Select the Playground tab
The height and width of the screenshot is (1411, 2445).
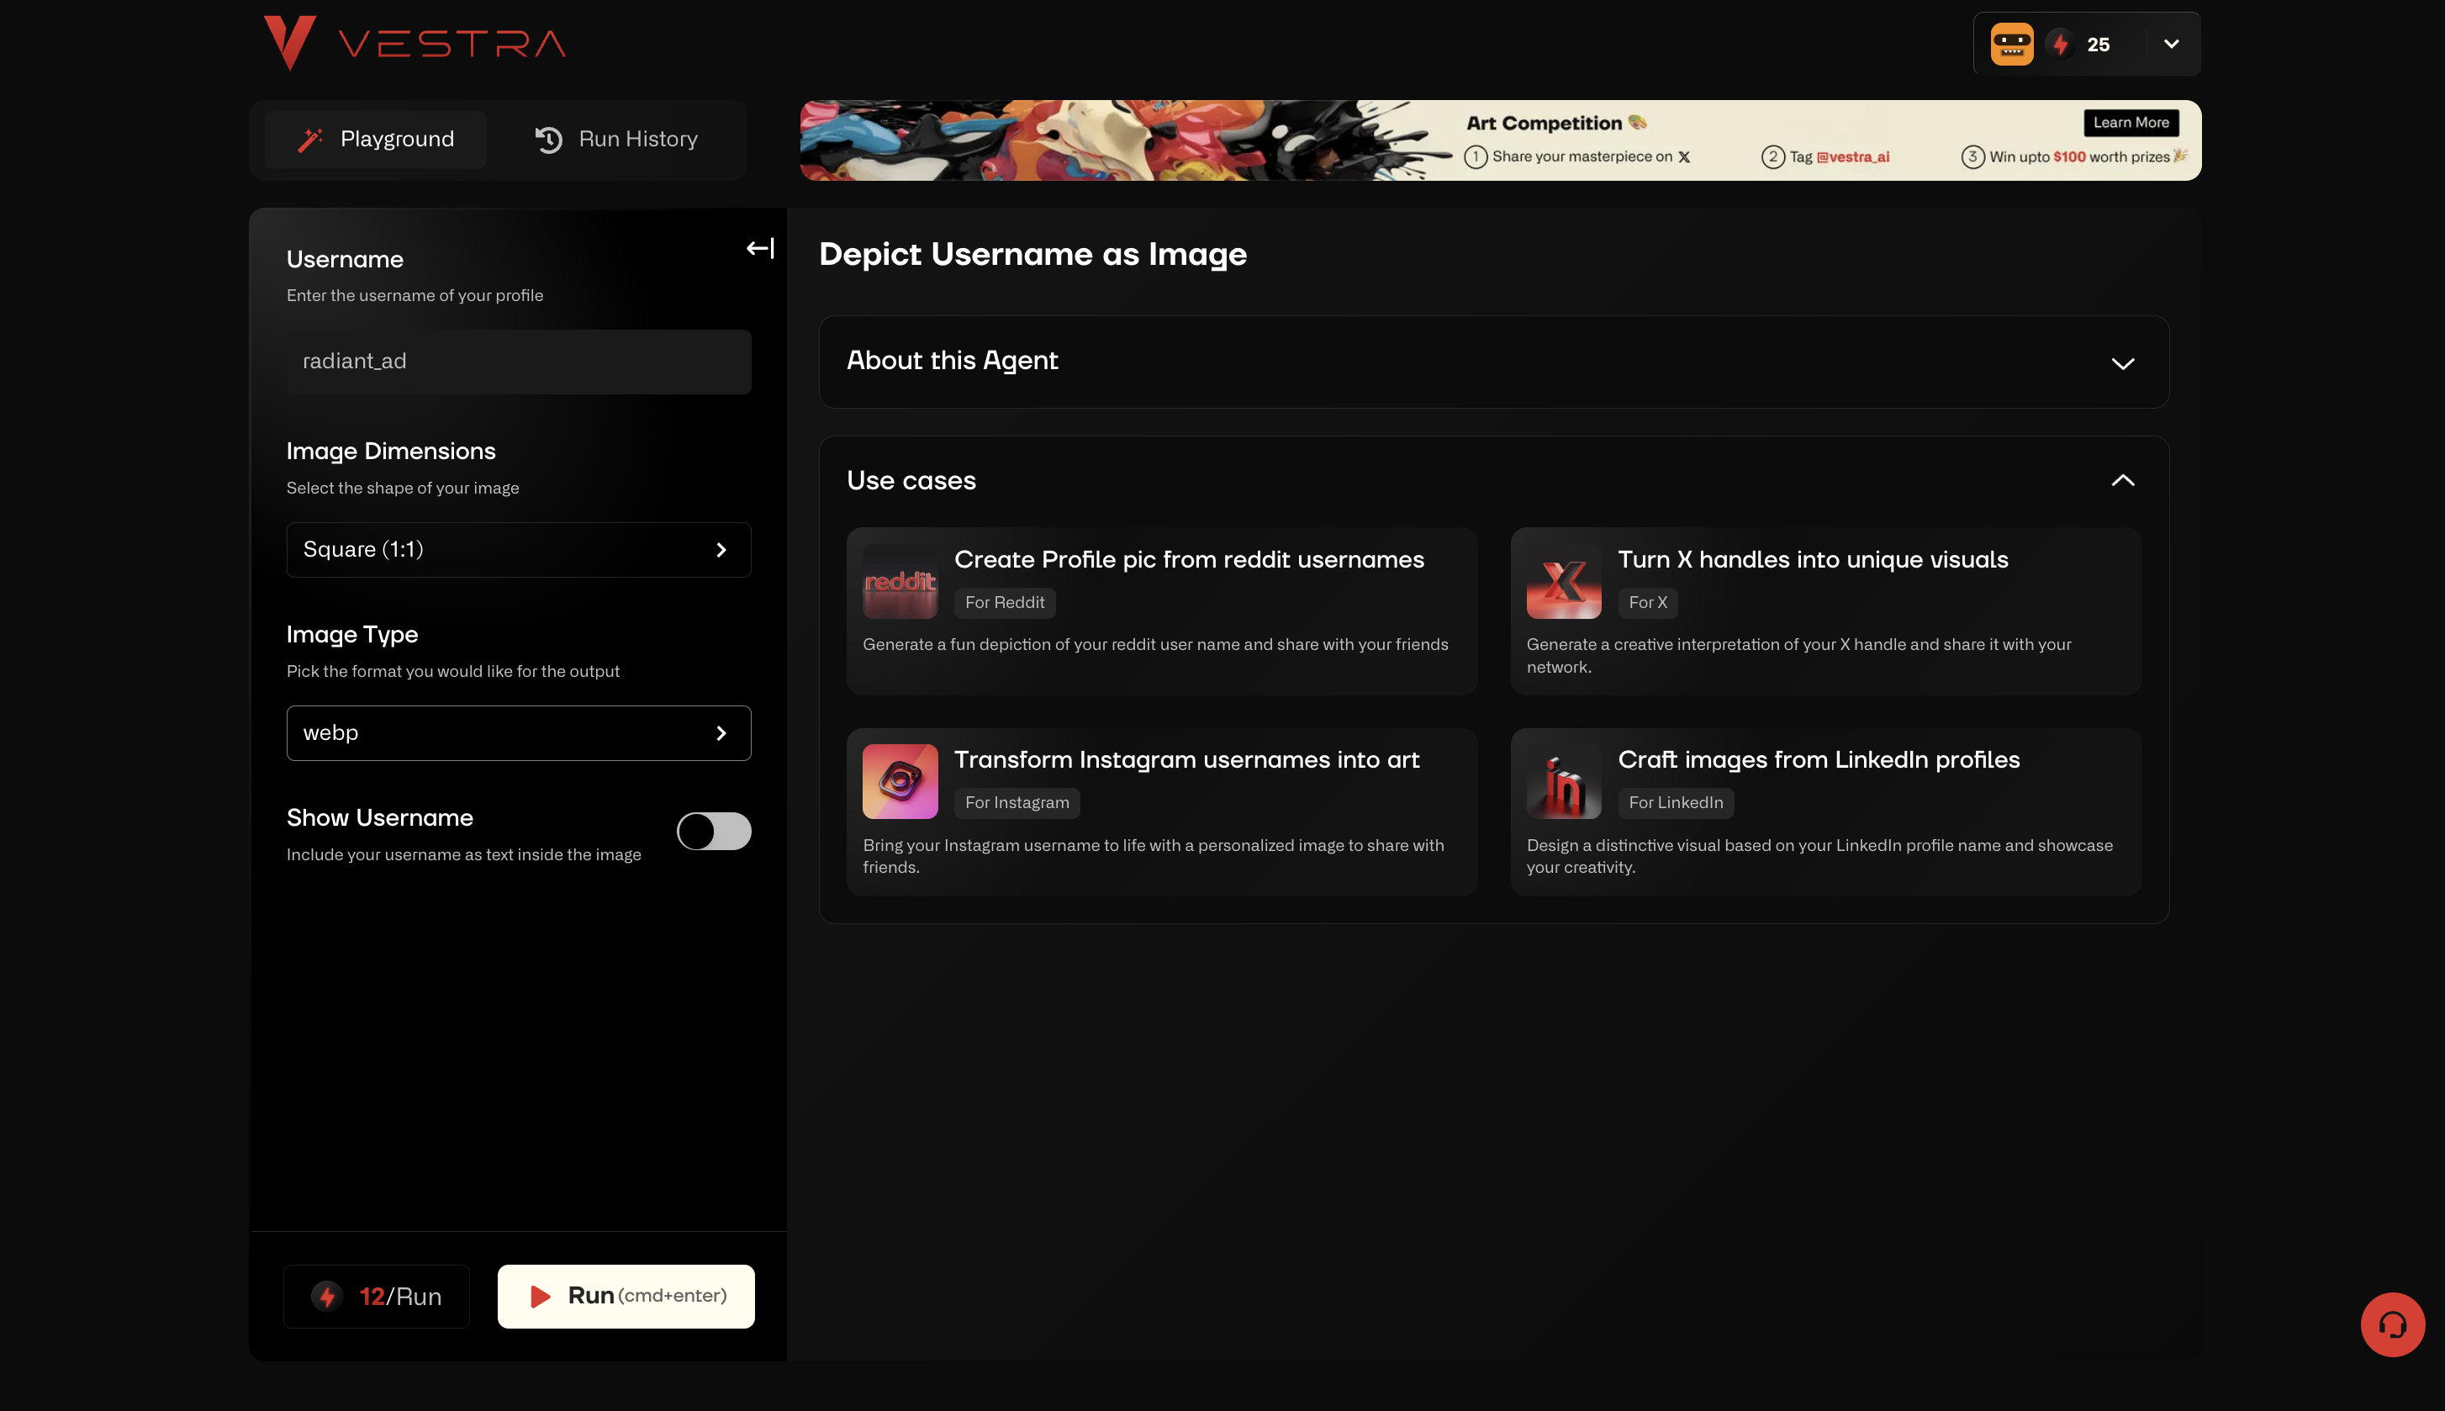click(x=376, y=140)
